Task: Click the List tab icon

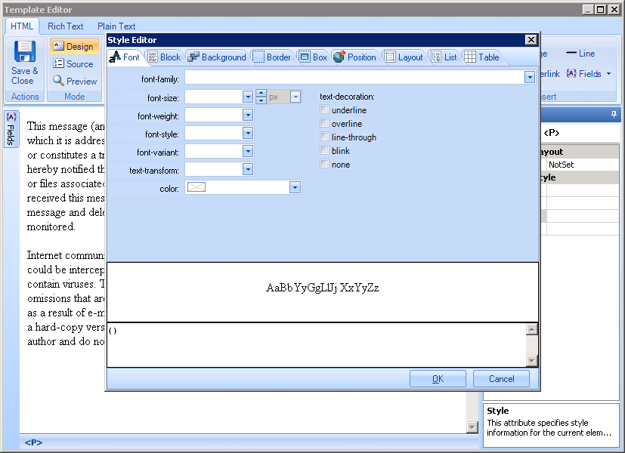Action: point(437,57)
